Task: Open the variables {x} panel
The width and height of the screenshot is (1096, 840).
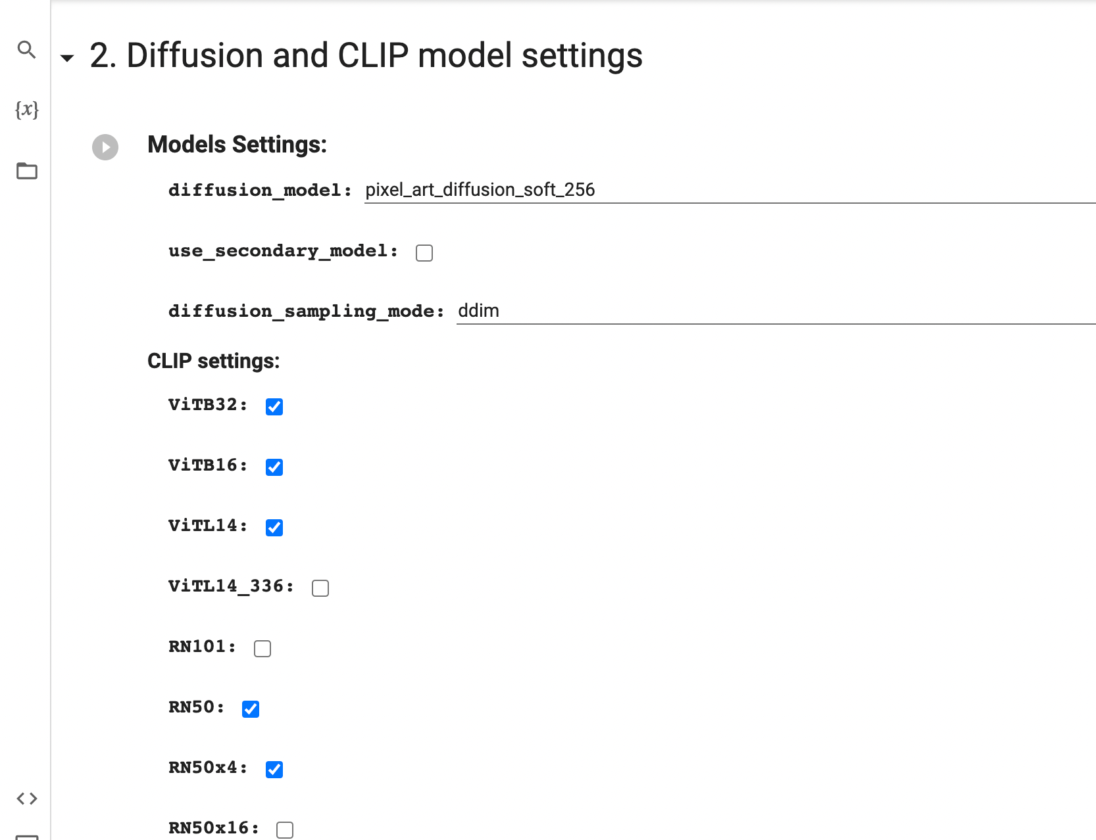Action: click(x=27, y=109)
